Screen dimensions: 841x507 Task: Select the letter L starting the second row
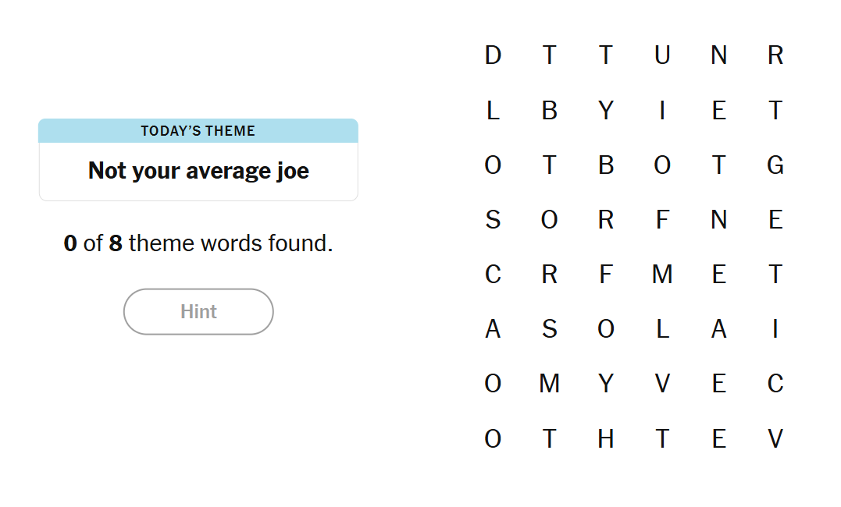[493, 111]
